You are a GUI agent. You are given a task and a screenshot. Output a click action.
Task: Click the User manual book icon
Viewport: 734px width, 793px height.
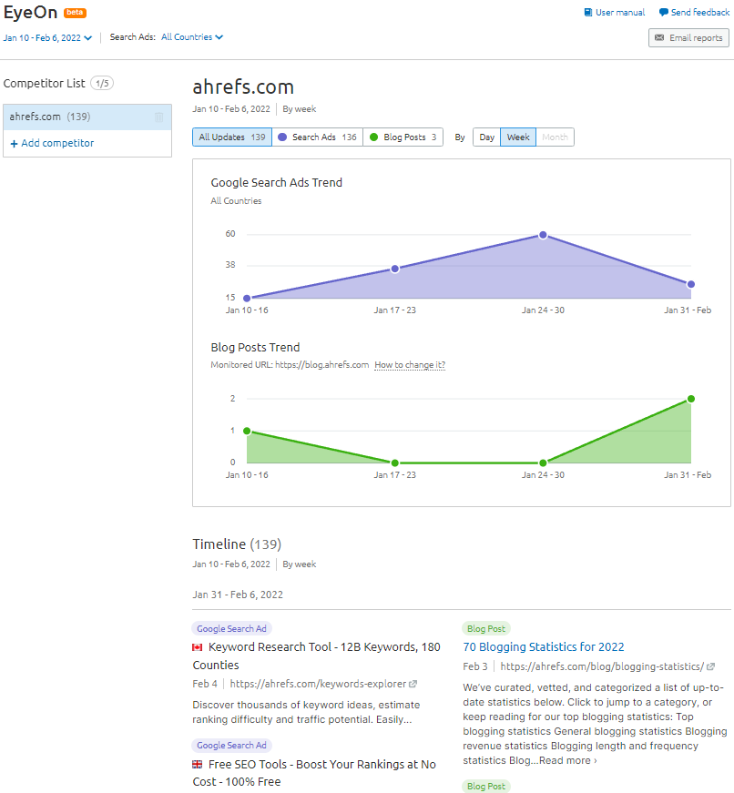[x=587, y=13]
